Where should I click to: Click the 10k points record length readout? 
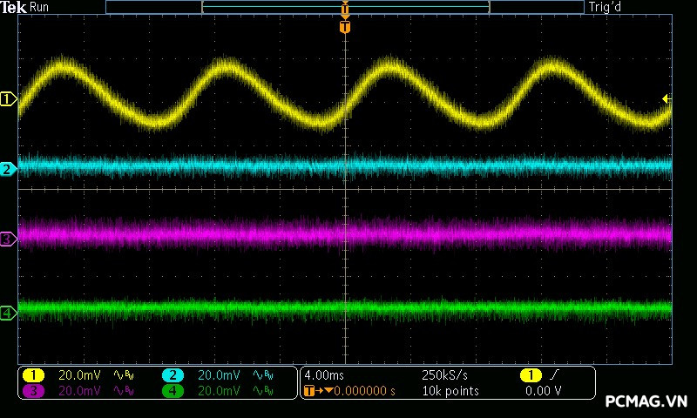pos(450,391)
